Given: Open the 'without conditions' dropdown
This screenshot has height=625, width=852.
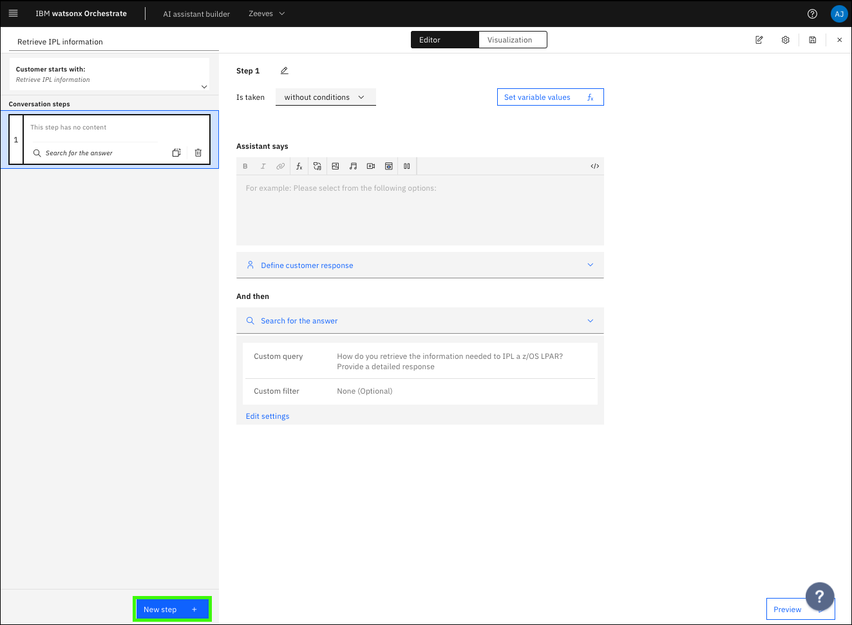Looking at the screenshot, I should 325,97.
